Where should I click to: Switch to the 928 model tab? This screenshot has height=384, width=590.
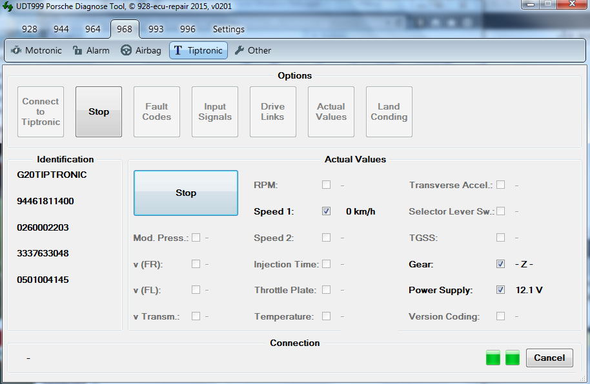(30, 29)
